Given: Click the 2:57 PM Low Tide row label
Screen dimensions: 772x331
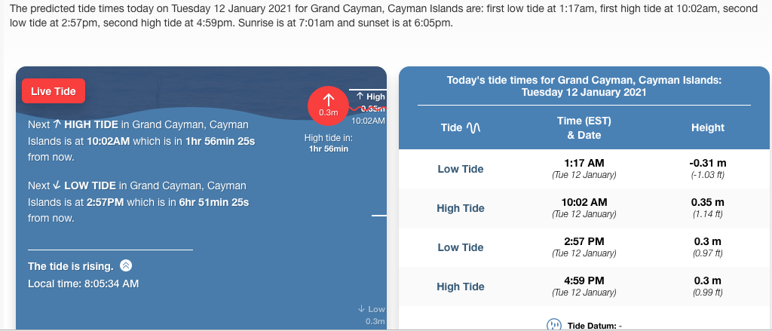Looking at the screenshot, I should tap(461, 247).
